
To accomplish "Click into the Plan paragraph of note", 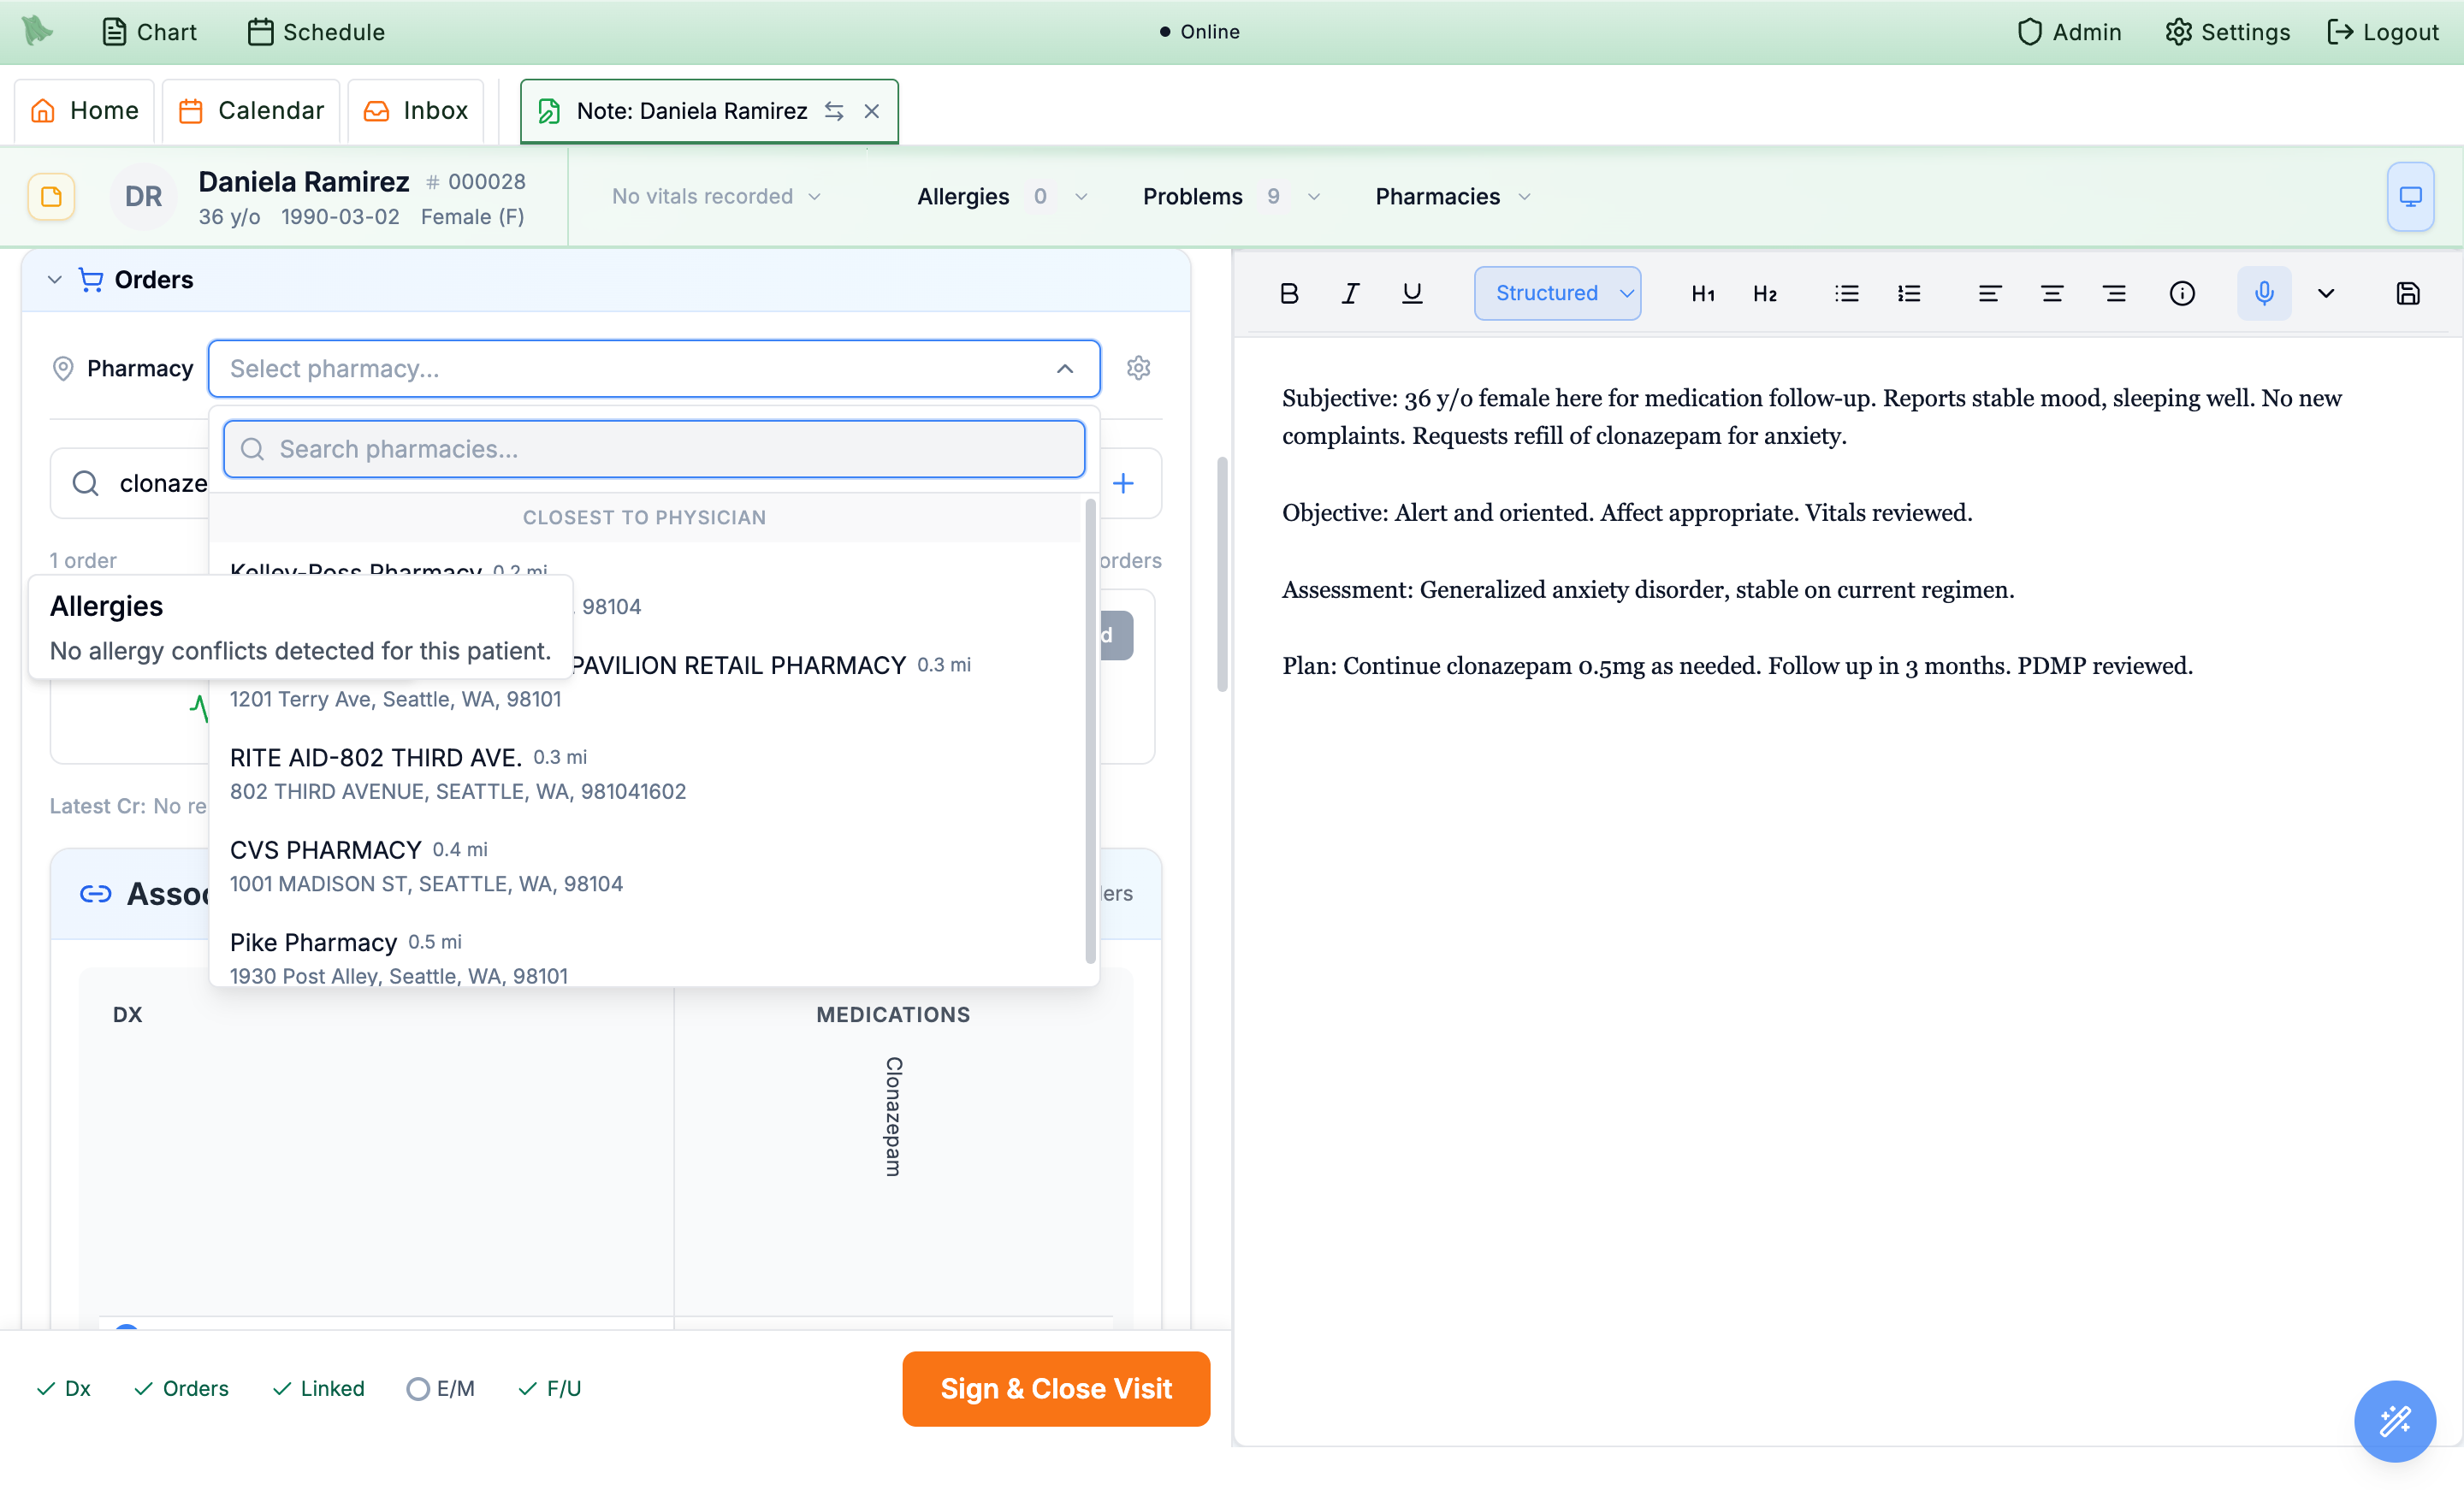I will point(1737,666).
